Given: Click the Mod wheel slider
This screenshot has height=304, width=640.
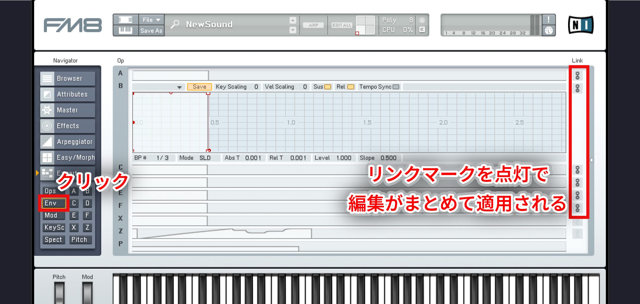Looking at the screenshot, I should click(x=87, y=293).
